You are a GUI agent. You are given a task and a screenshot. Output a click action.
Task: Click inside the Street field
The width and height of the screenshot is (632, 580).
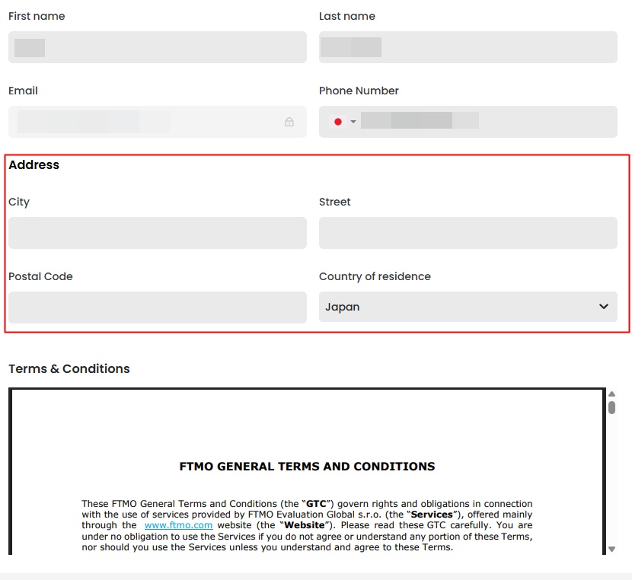[x=468, y=233]
